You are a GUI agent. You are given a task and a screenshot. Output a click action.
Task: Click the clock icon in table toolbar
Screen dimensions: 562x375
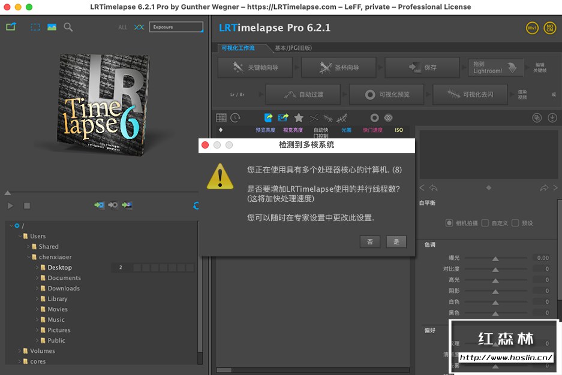coord(235,118)
